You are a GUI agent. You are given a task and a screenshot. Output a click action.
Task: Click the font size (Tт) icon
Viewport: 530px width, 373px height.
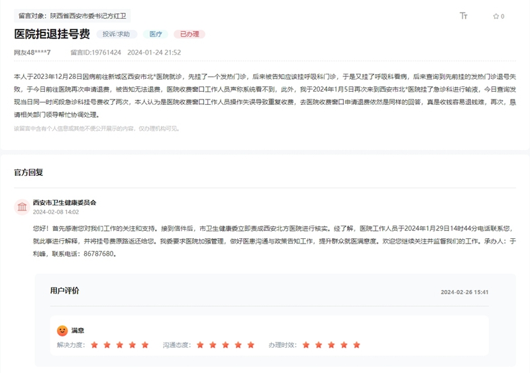pos(464,16)
